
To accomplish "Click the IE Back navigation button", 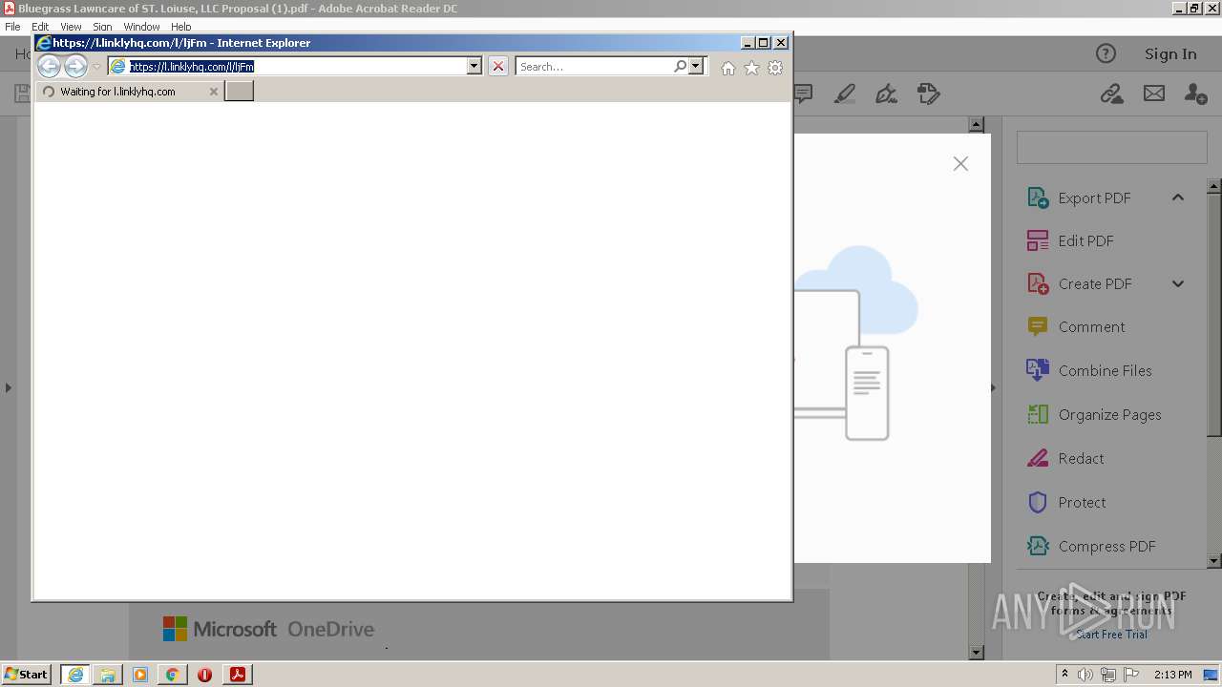I will tap(49, 67).
